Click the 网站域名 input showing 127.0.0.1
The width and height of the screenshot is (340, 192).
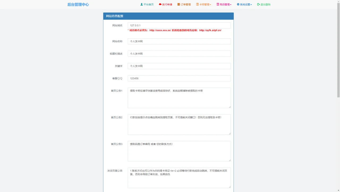click(179, 25)
